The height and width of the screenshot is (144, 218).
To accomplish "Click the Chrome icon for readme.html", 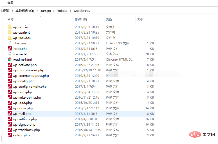I will click(x=10, y=59).
